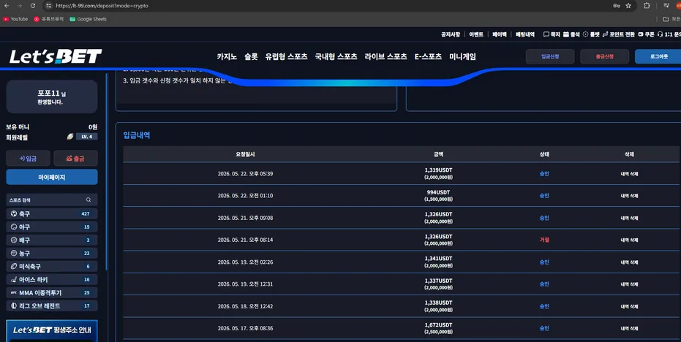Click the 1:1 문의 headset icon
This screenshot has height=342, width=681.
[x=660, y=34]
